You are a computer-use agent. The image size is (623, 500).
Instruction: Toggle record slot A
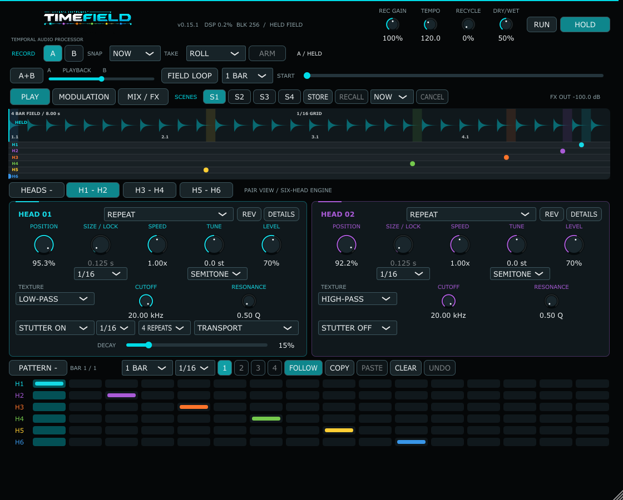coord(53,53)
